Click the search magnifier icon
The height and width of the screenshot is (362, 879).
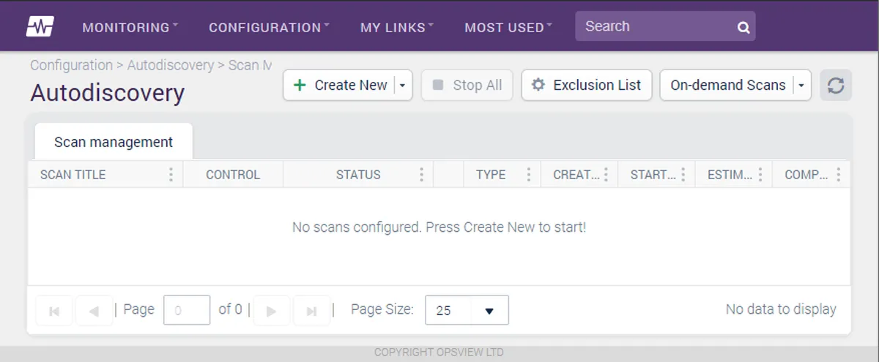743,28
